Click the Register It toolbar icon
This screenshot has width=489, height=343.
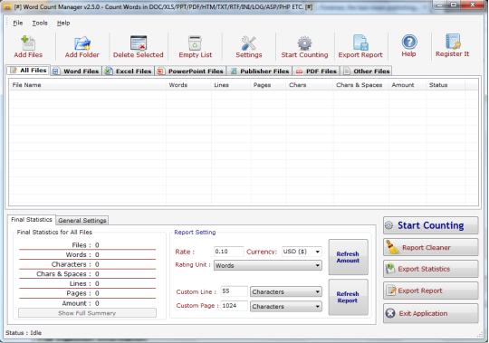click(x=453, y=42)
